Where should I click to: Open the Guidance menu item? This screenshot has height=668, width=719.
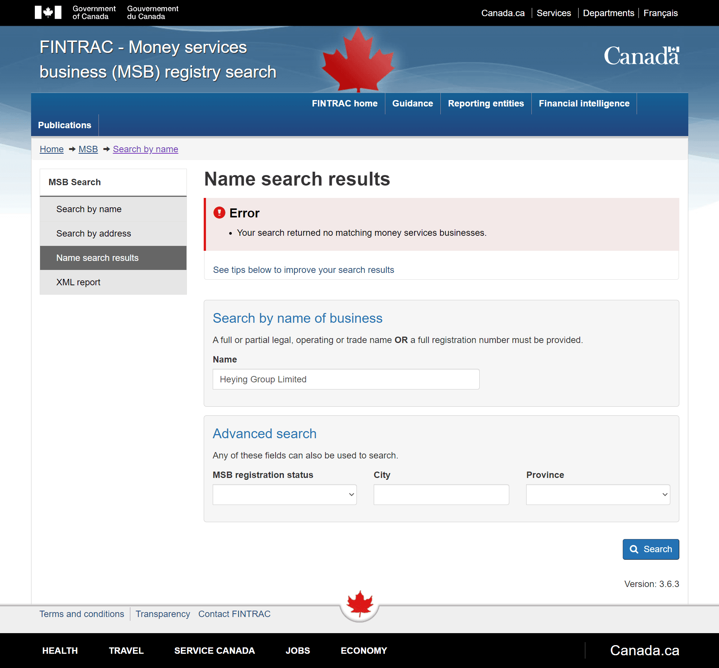point(412,103)
